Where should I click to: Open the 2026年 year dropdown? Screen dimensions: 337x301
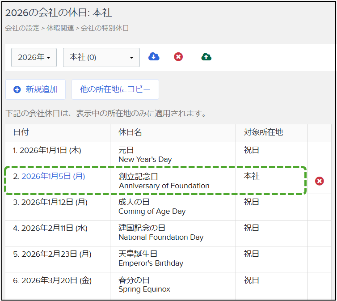pyautogui.click(x=34, y=57)
